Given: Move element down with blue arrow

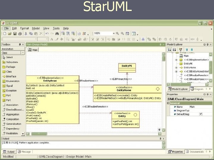Looking at the screenshot, I should (x=192, y=50).
